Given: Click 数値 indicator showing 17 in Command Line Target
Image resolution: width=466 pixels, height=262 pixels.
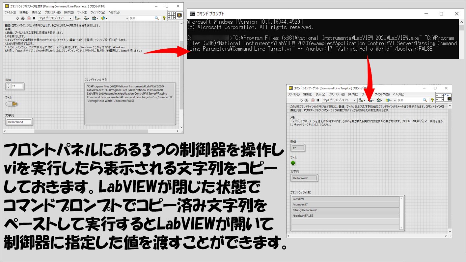Looking at the screenshot, I should click(298, 148).
